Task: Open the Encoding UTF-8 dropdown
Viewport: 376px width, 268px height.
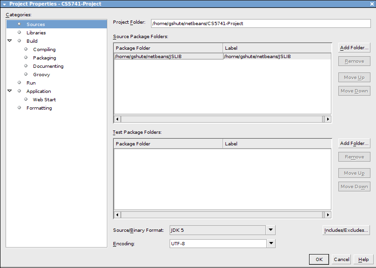Action: (x=271, y=243)
